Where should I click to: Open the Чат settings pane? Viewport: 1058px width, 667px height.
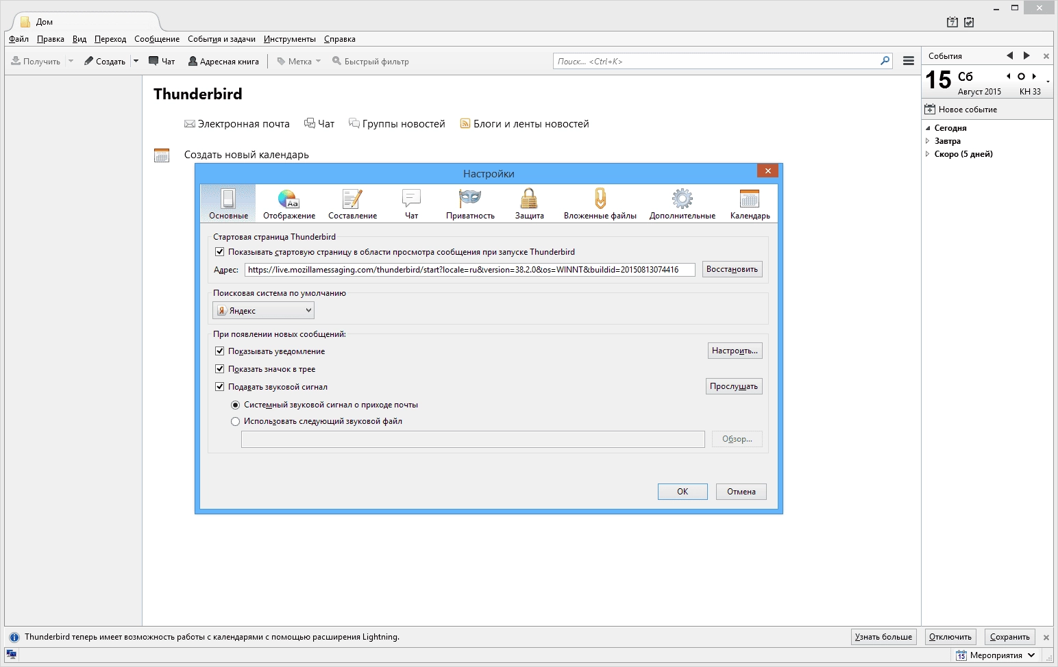click(411, 203)
